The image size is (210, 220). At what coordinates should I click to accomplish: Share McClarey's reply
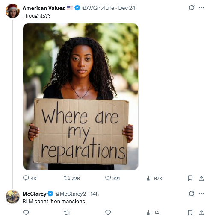point(201,213)
